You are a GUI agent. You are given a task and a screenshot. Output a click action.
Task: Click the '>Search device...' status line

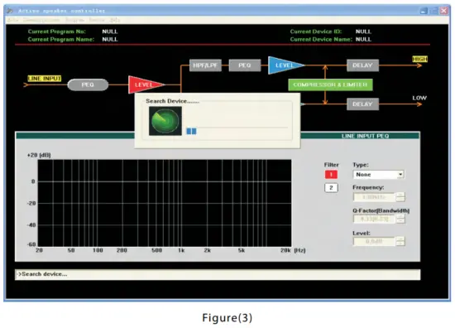pyautogui.click(x=218, y=274)
